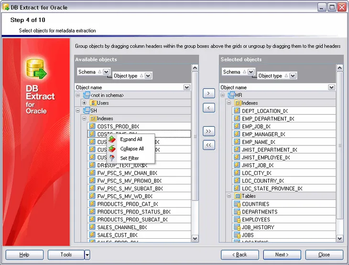Click the PRODUCTS_PROD_CAT_IX index icon
Viewport: 349px width, 265px height.
[x=92, y=204]
